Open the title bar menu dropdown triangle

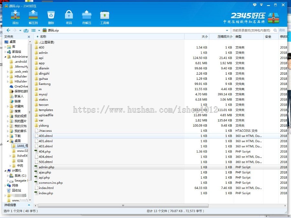(x=261, y=5)
